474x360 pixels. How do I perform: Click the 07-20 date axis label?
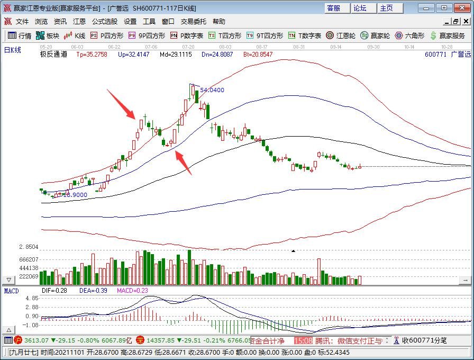[x=188, y=47]
